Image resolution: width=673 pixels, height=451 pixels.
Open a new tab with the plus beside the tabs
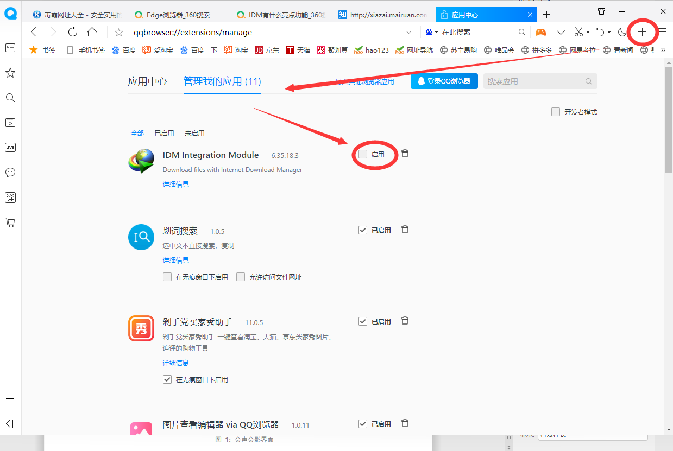(x=547, y=15)
